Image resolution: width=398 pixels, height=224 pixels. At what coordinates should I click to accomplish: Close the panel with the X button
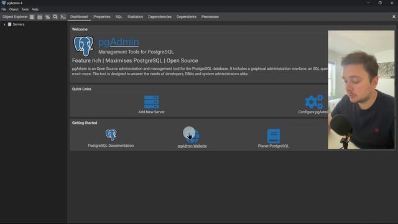pos(394,17)
